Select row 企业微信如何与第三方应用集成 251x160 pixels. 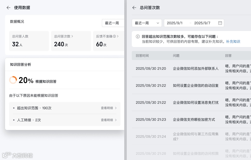(191, 136)
